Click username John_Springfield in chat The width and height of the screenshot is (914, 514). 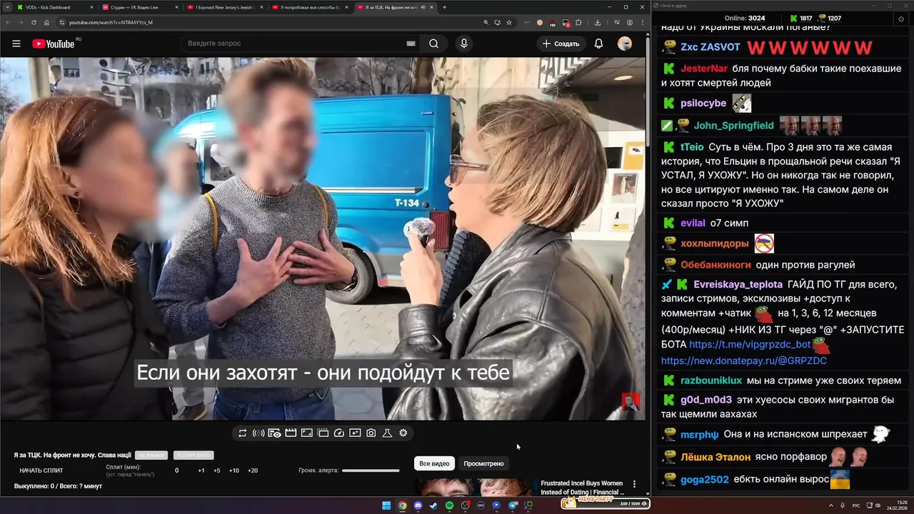[x=734, y=126]
